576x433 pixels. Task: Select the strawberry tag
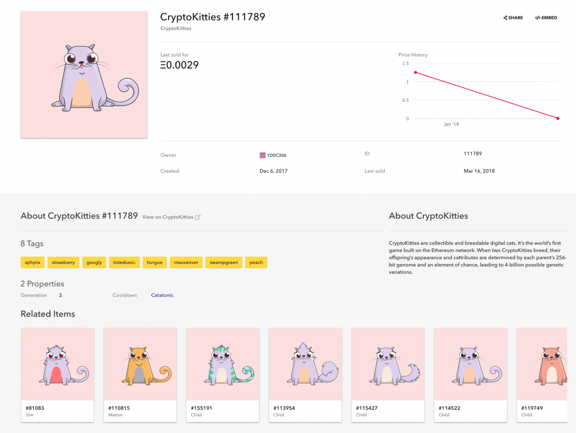pos(63,262)
